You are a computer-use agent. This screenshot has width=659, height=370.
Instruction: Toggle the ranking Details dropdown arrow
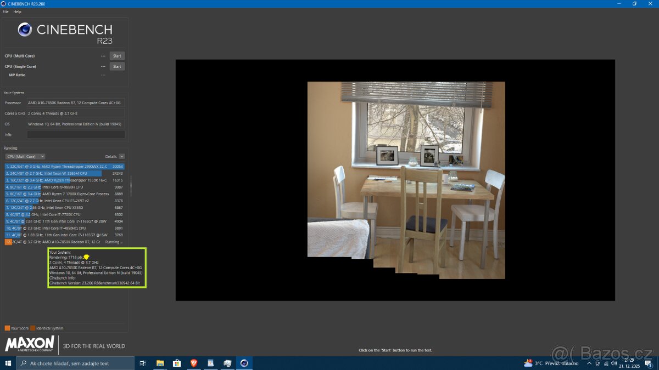(x=121, y=156)
